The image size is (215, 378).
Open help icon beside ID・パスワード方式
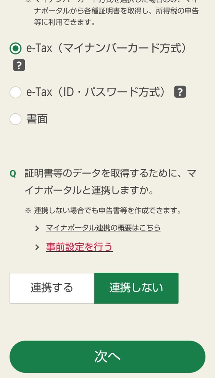[180, 92]
